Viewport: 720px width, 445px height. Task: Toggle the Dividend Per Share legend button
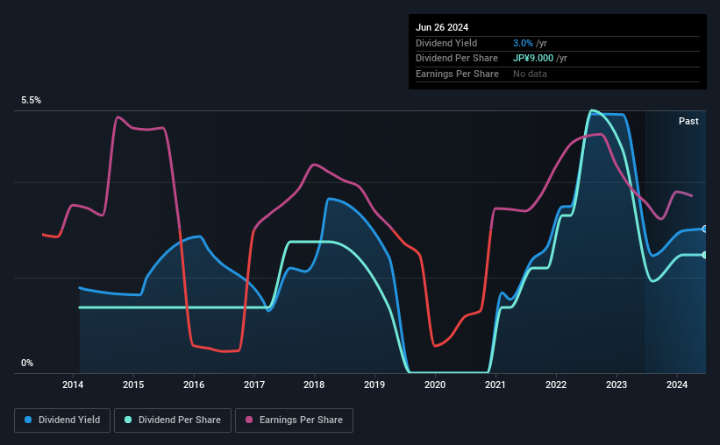(173, 420)
